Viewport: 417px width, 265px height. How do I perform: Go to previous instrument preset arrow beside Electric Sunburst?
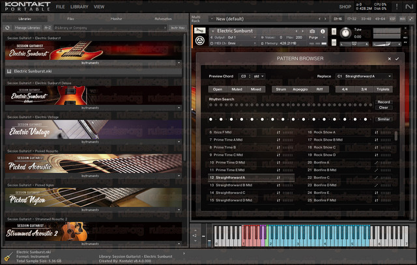pos(296,31)
